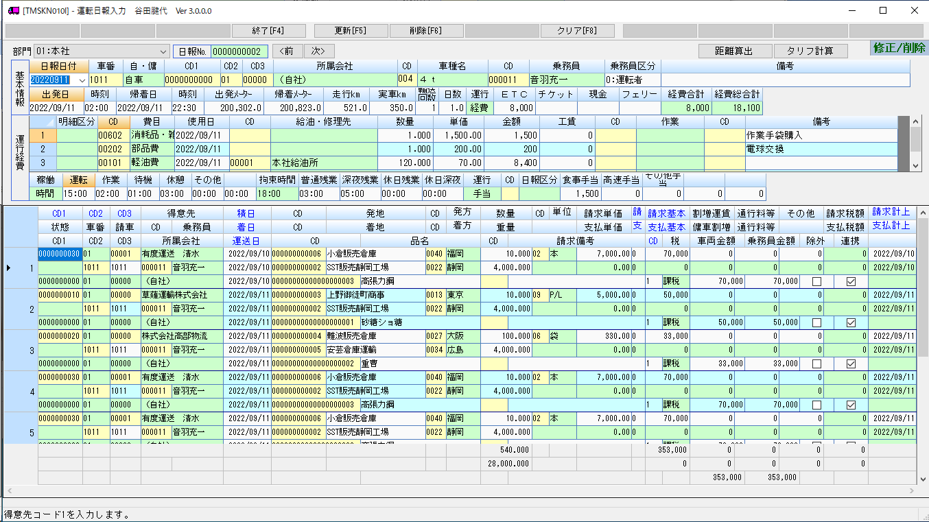Tick the 除外 checkbox in row 3
This screenshot has width=929, height=522.
click(x=816, y=364)
